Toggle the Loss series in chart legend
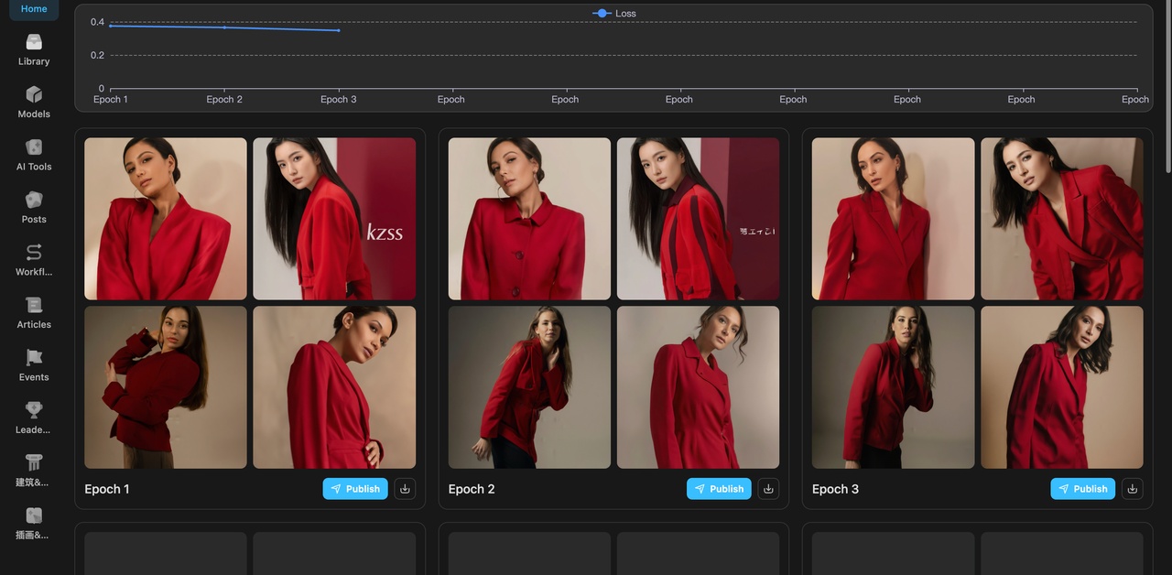Viewport: 1172px width, 575px height. tap(614, 14)
